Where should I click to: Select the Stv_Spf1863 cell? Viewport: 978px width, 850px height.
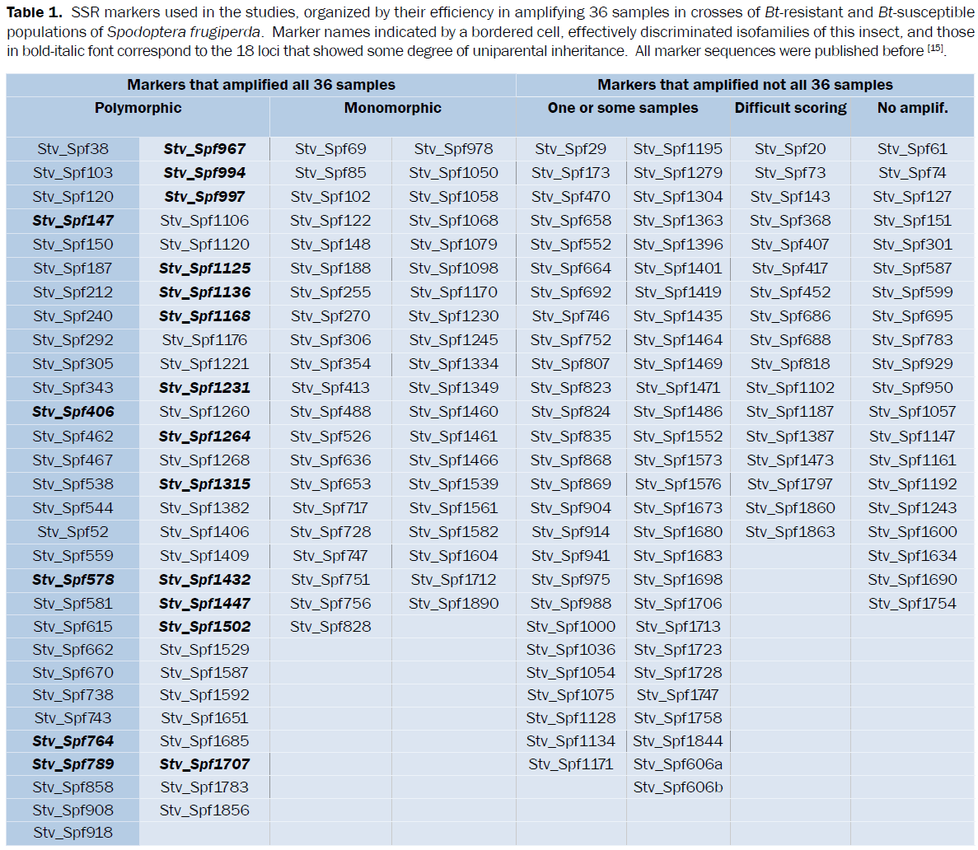pos(789,532)
